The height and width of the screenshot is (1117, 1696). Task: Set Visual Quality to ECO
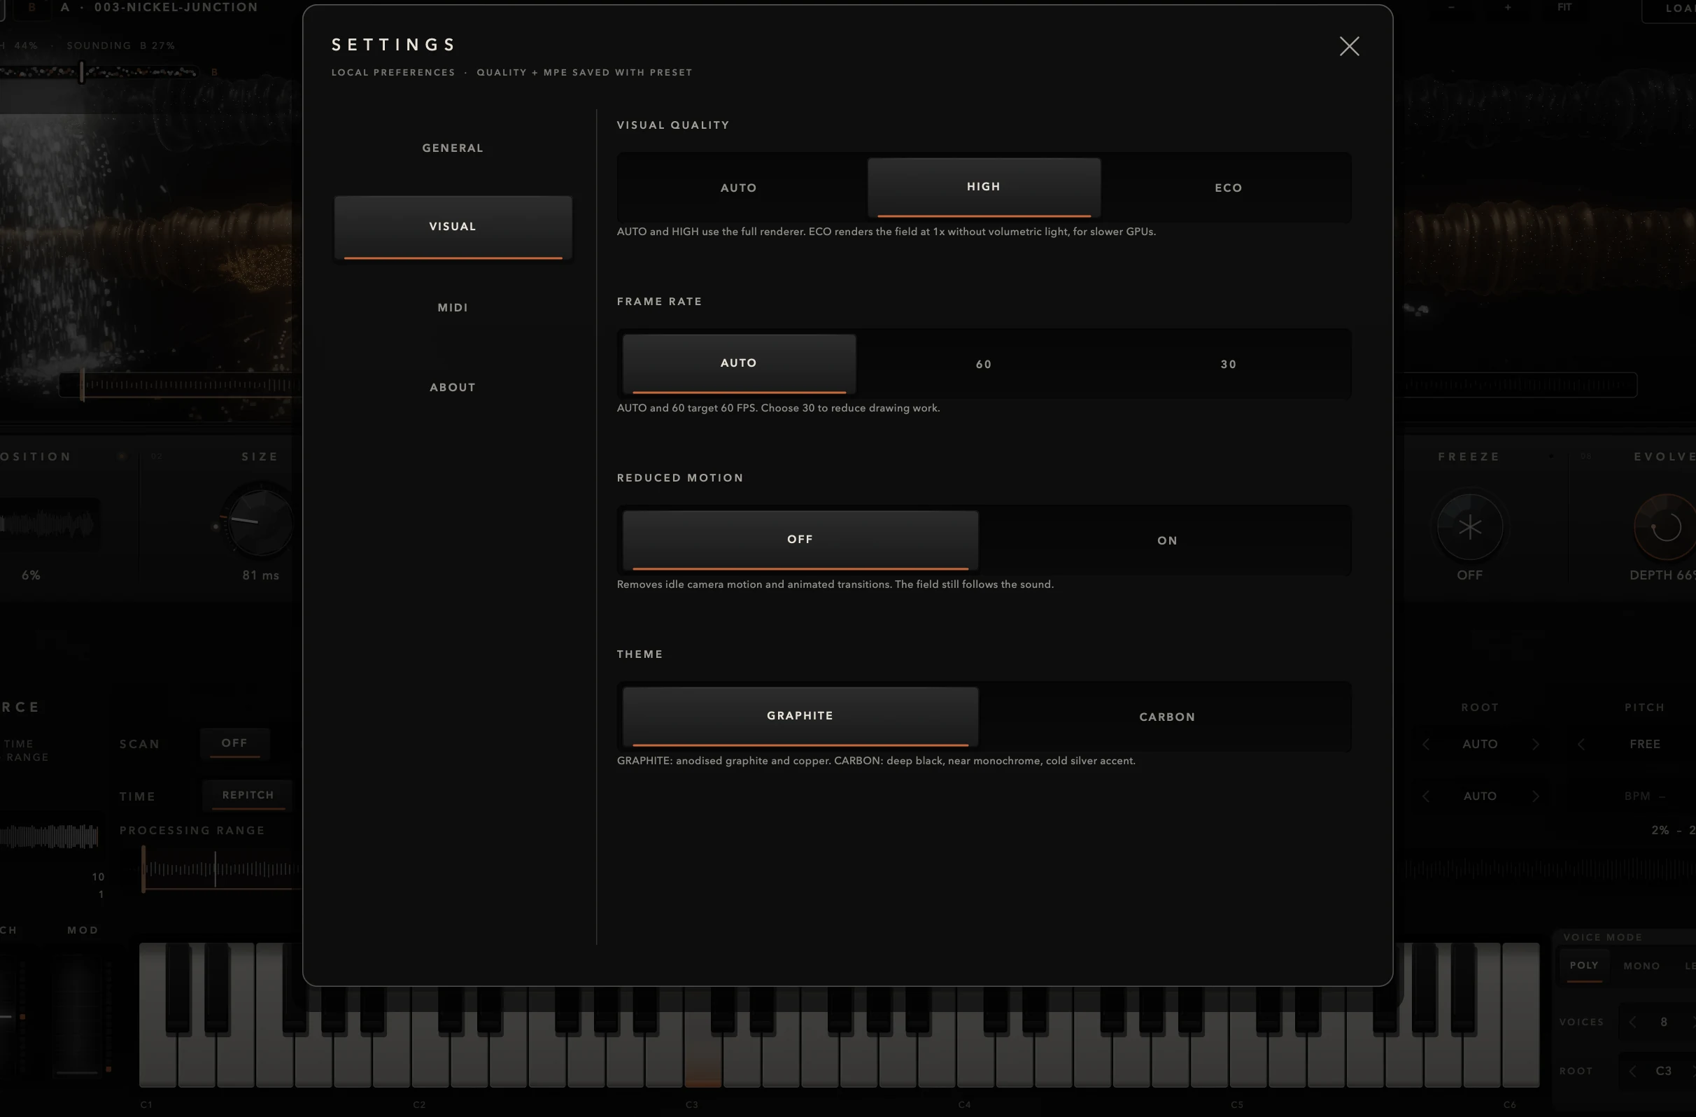click(x=1228, y=188)
